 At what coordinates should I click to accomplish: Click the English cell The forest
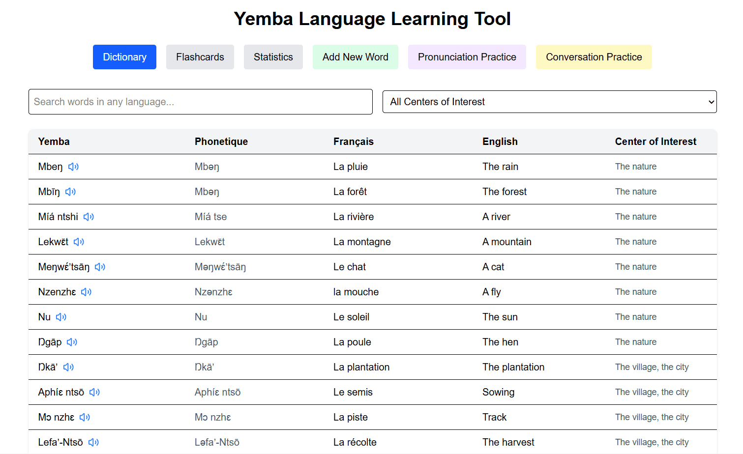click(x=505, y=192)
